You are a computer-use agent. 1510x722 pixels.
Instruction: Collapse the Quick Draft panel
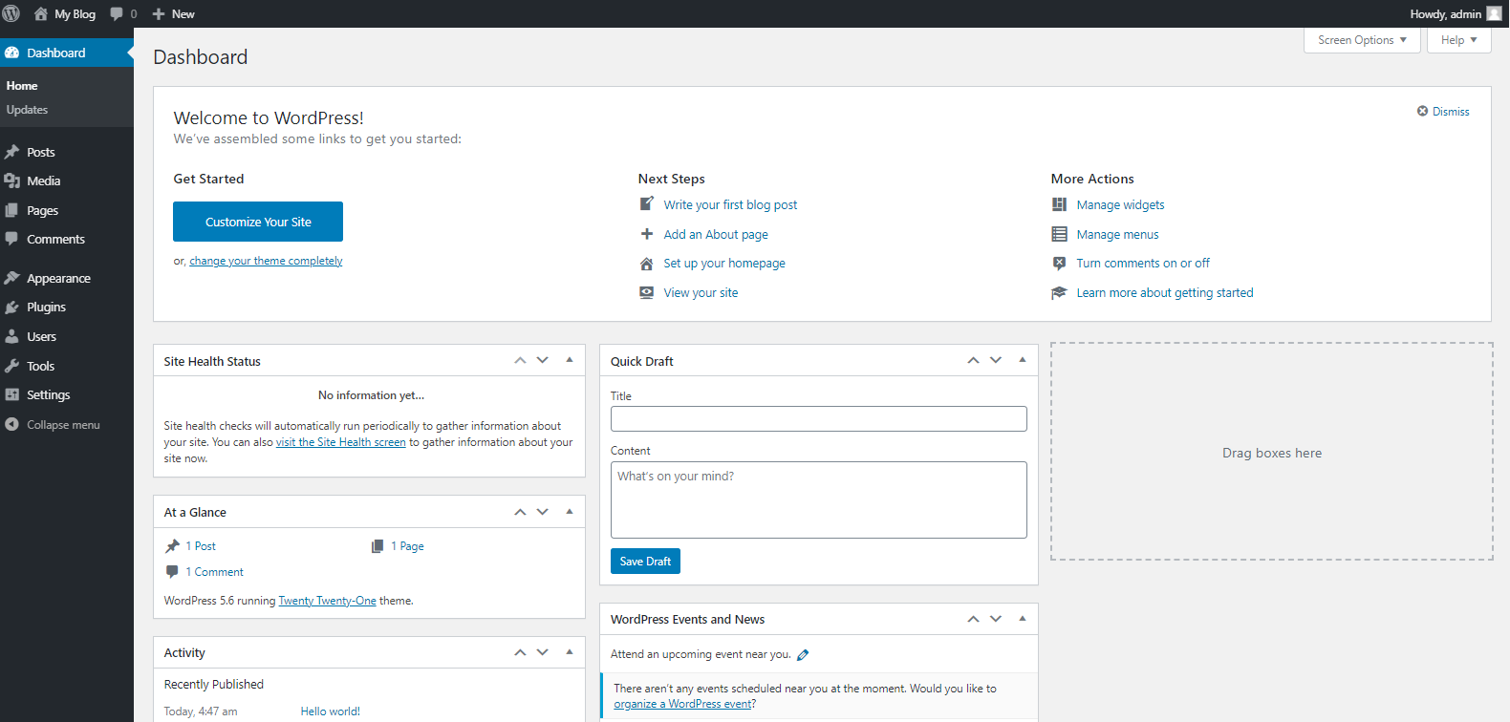pyautogui.click(x=1023, y=360)
